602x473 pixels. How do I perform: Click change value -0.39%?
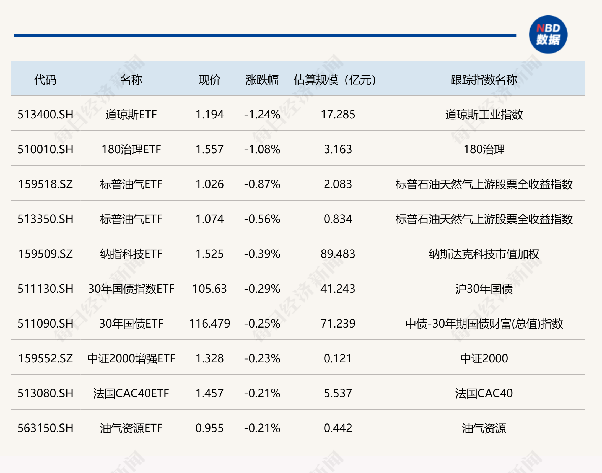pyautogui.click(x=262, y=254)
